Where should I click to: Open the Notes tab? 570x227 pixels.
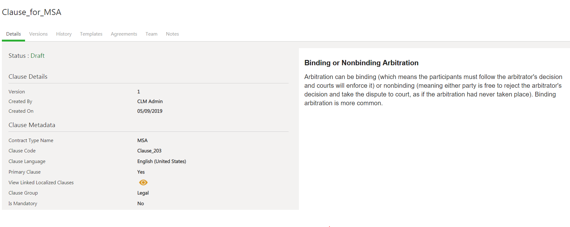click(172, 34)
